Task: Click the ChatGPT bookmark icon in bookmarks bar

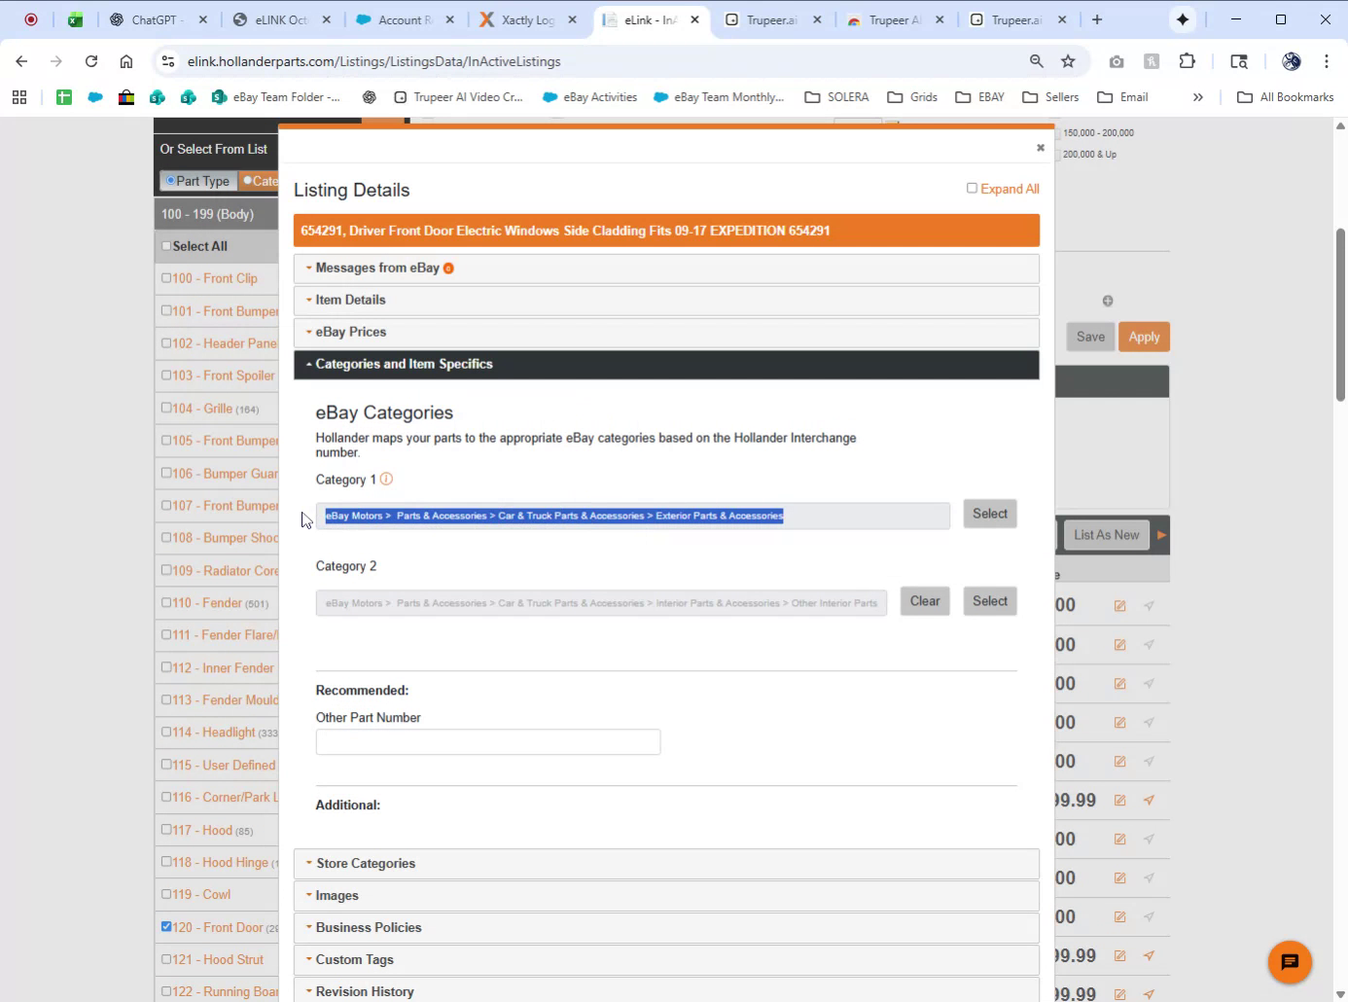Action: coord(369,97)
